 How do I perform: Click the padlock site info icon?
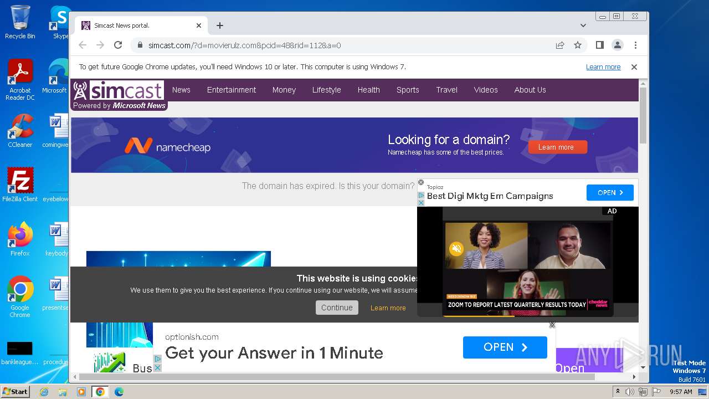(x=140, y=45)
